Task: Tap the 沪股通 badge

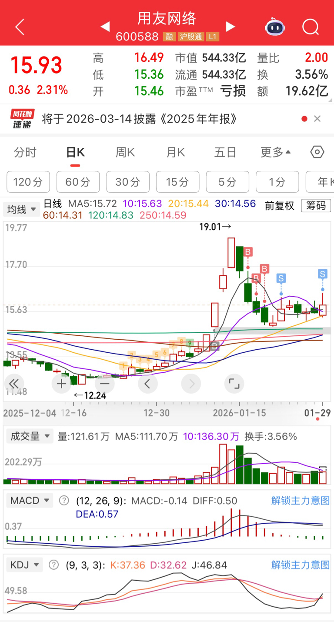Action: pos(191,37)
